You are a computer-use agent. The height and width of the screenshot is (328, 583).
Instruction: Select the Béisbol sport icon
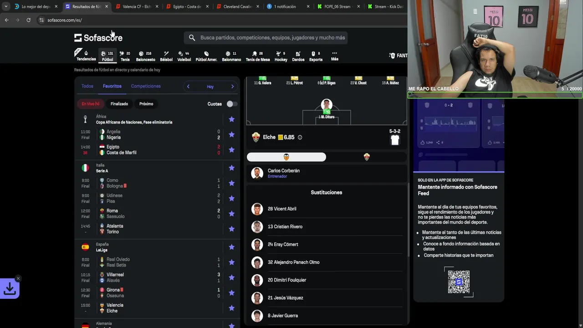(166, 56)
